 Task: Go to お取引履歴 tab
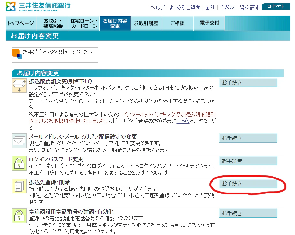pos(146,23)
